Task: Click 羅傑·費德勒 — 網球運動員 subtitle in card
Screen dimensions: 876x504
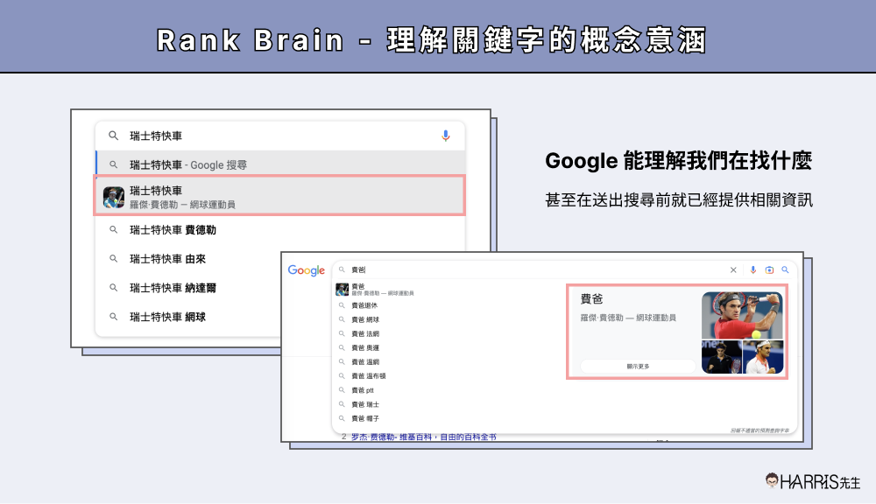Action: point(628,318)
